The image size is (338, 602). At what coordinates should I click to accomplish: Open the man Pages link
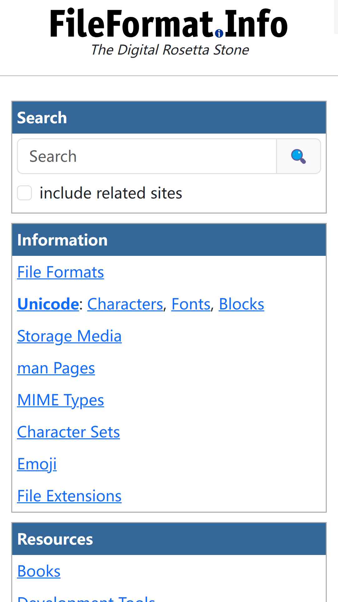click(x=56, y=368)
